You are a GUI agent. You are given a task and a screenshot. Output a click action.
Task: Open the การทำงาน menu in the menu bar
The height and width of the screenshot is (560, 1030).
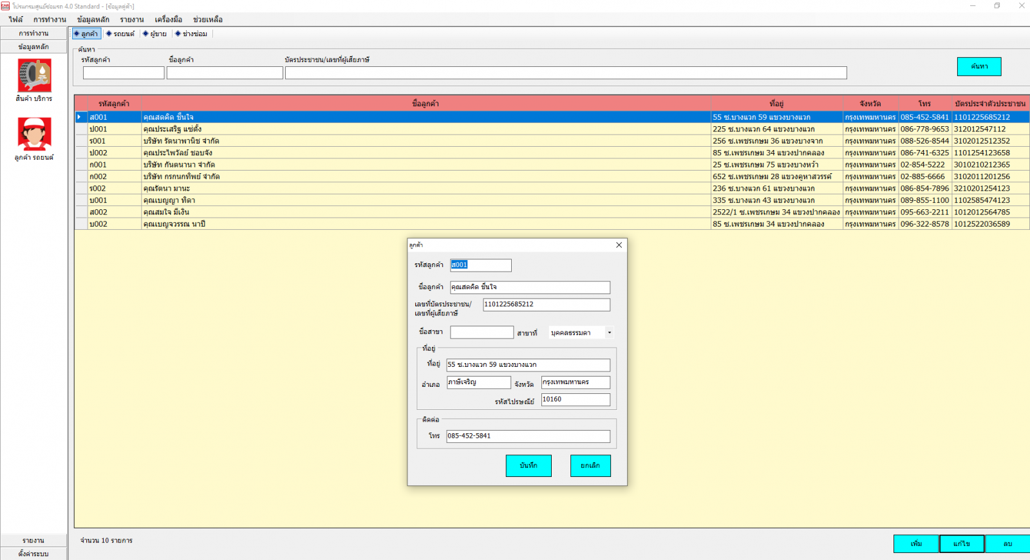(x=50, y=19)
